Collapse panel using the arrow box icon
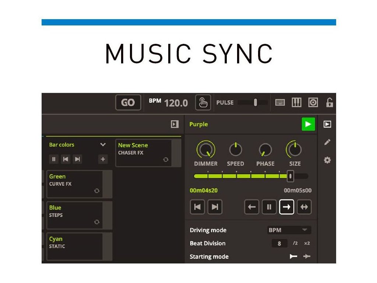377x283 pixels. pyautogui.click(x=175, y=125)
